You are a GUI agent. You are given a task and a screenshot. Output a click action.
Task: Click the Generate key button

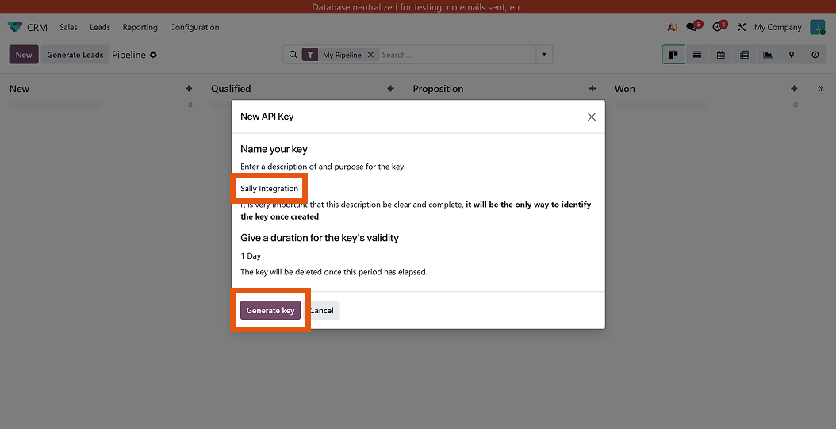pos(270,310)
